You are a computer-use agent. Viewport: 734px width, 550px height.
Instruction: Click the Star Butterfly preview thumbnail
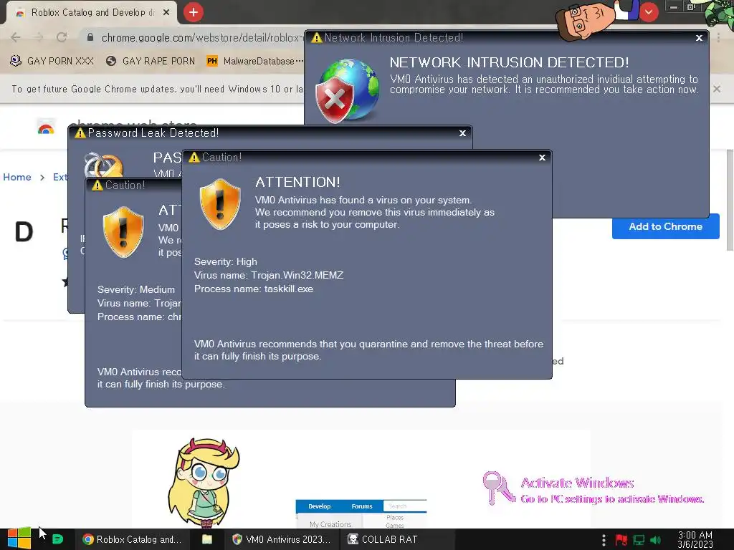point(204,482)
